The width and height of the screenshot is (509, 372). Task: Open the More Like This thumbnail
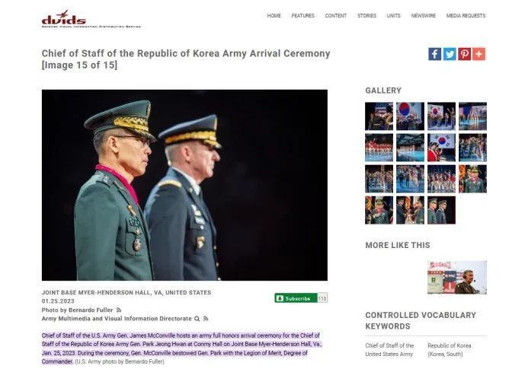(457, 278)
